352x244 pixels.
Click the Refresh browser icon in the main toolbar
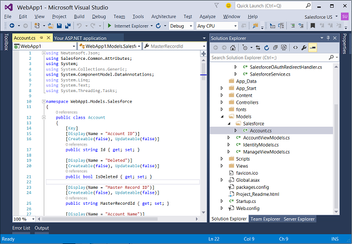tap(158, 26)
